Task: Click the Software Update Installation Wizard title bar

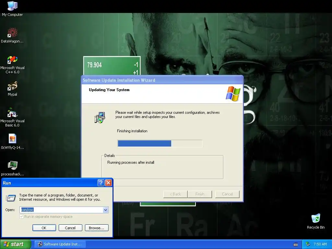Action: click(162, 80)
